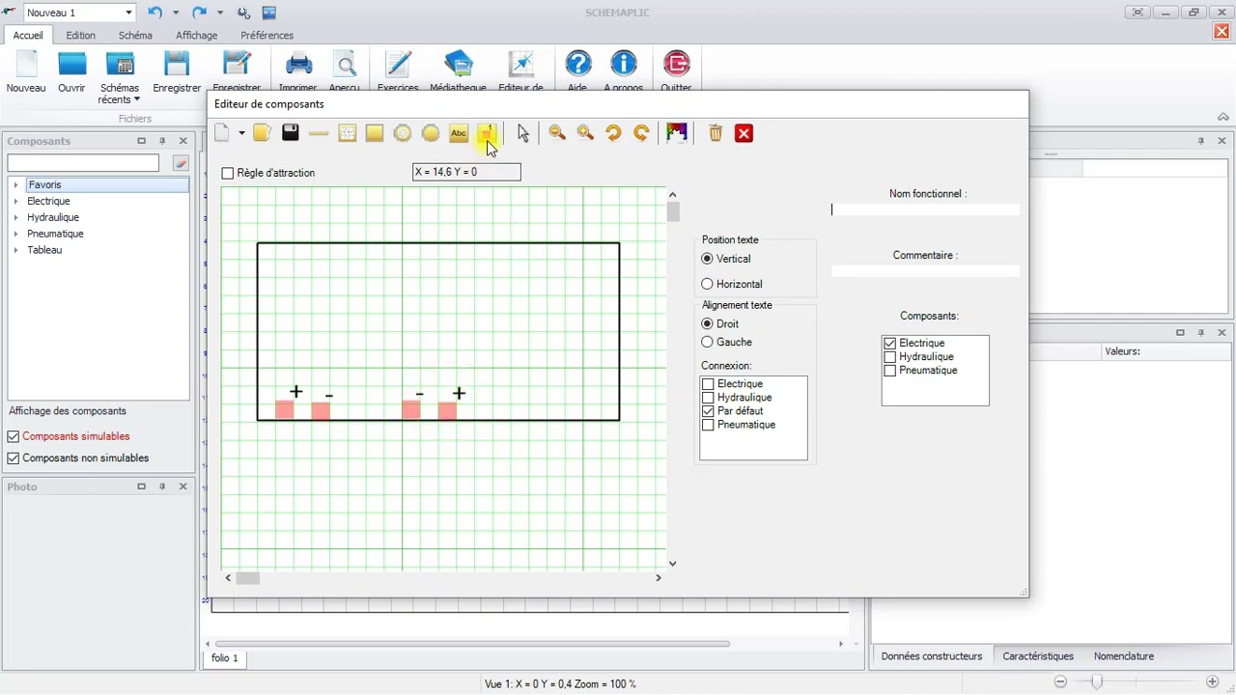Click the component search box in Composants panel

[x=83, y=163]
